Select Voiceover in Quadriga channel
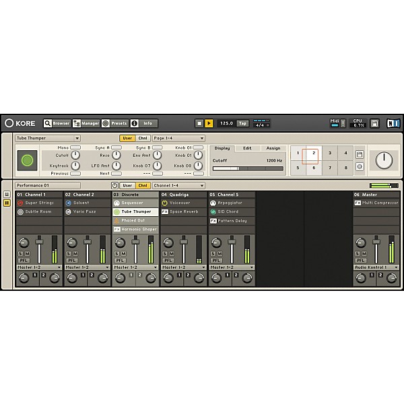Screen dimensions: 404x404 184,203
